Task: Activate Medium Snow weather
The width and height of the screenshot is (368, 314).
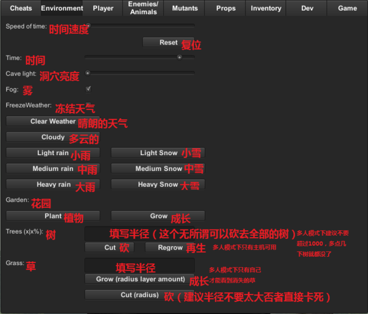Action: [158, 168]
